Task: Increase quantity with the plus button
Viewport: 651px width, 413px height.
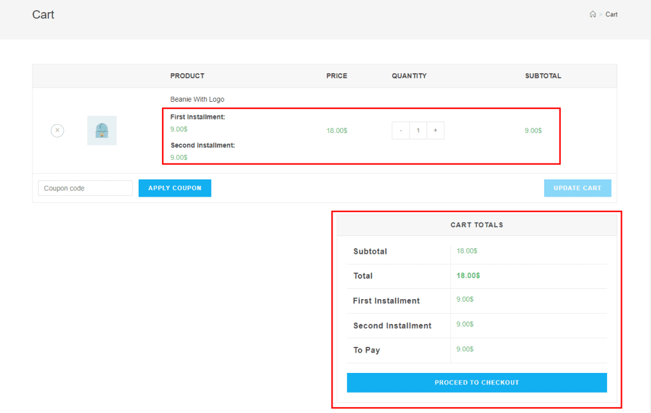Action: click(435, 130)
